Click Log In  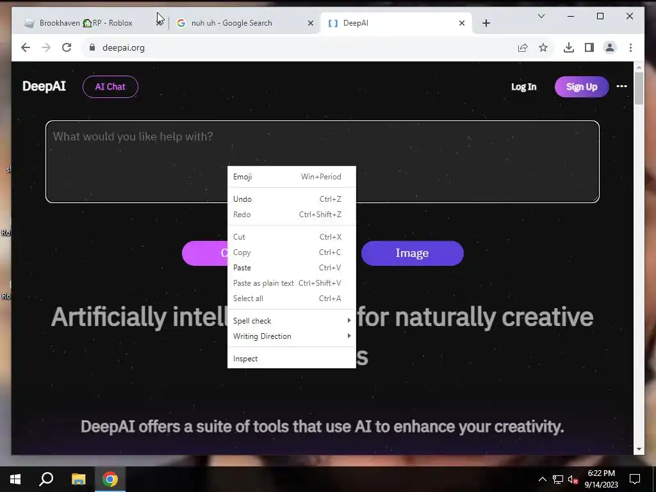[523, 86]
